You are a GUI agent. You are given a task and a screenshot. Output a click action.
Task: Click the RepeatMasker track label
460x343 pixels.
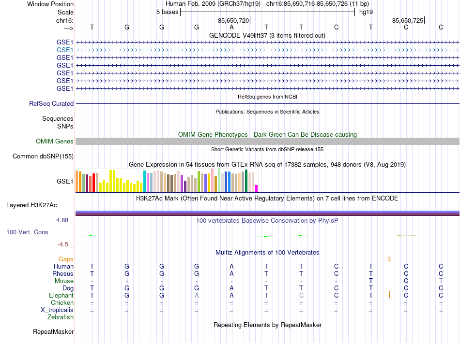coord(53,331)
